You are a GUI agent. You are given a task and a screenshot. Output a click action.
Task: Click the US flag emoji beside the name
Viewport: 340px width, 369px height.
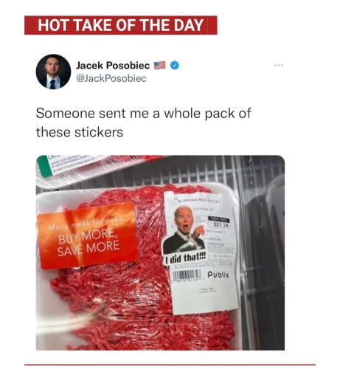coord(160,65)
